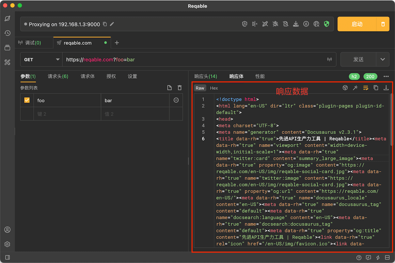Open response in browser via Chrome icon
The height and width of the screenshot is (263, 395).
point(345,88)
